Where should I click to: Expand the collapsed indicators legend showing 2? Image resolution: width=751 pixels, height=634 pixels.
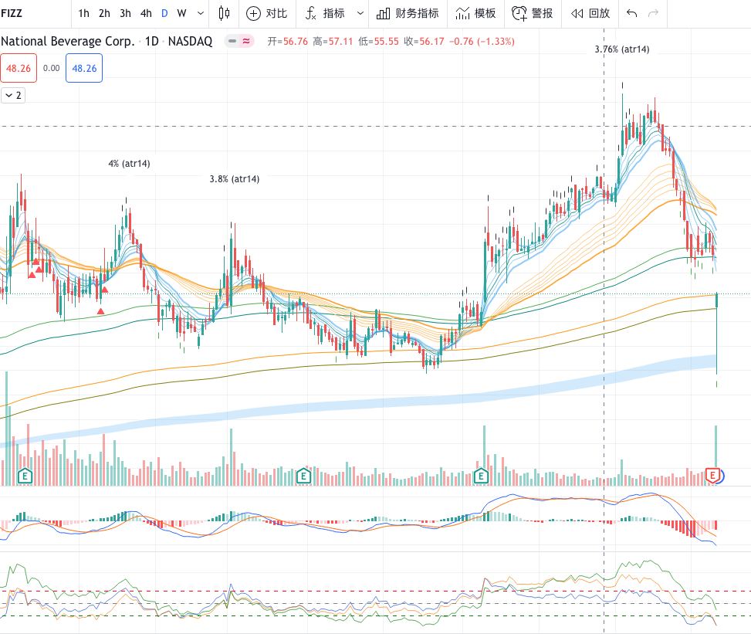point(13,95)
